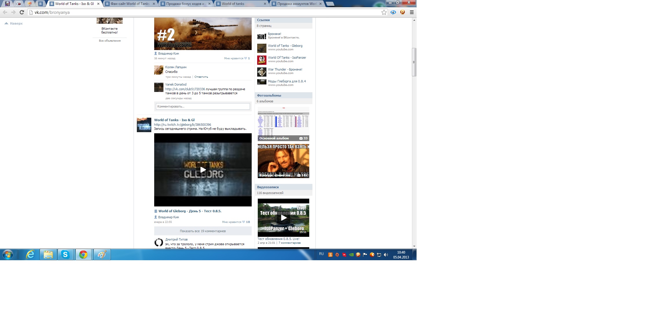Open 7 комментариев under sidebar video
The height and width of the screenshot is (314, 670).
(x=289, y=243)
